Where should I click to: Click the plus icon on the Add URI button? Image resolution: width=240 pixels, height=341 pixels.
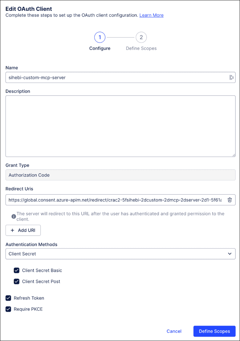click(x=12, y=230)
